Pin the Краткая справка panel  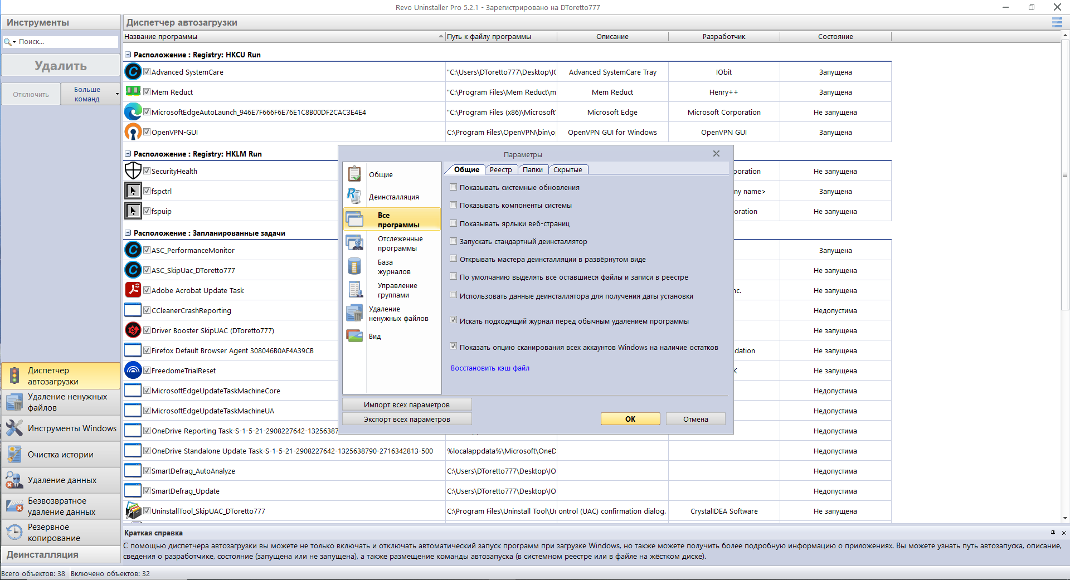(1053, 533)
